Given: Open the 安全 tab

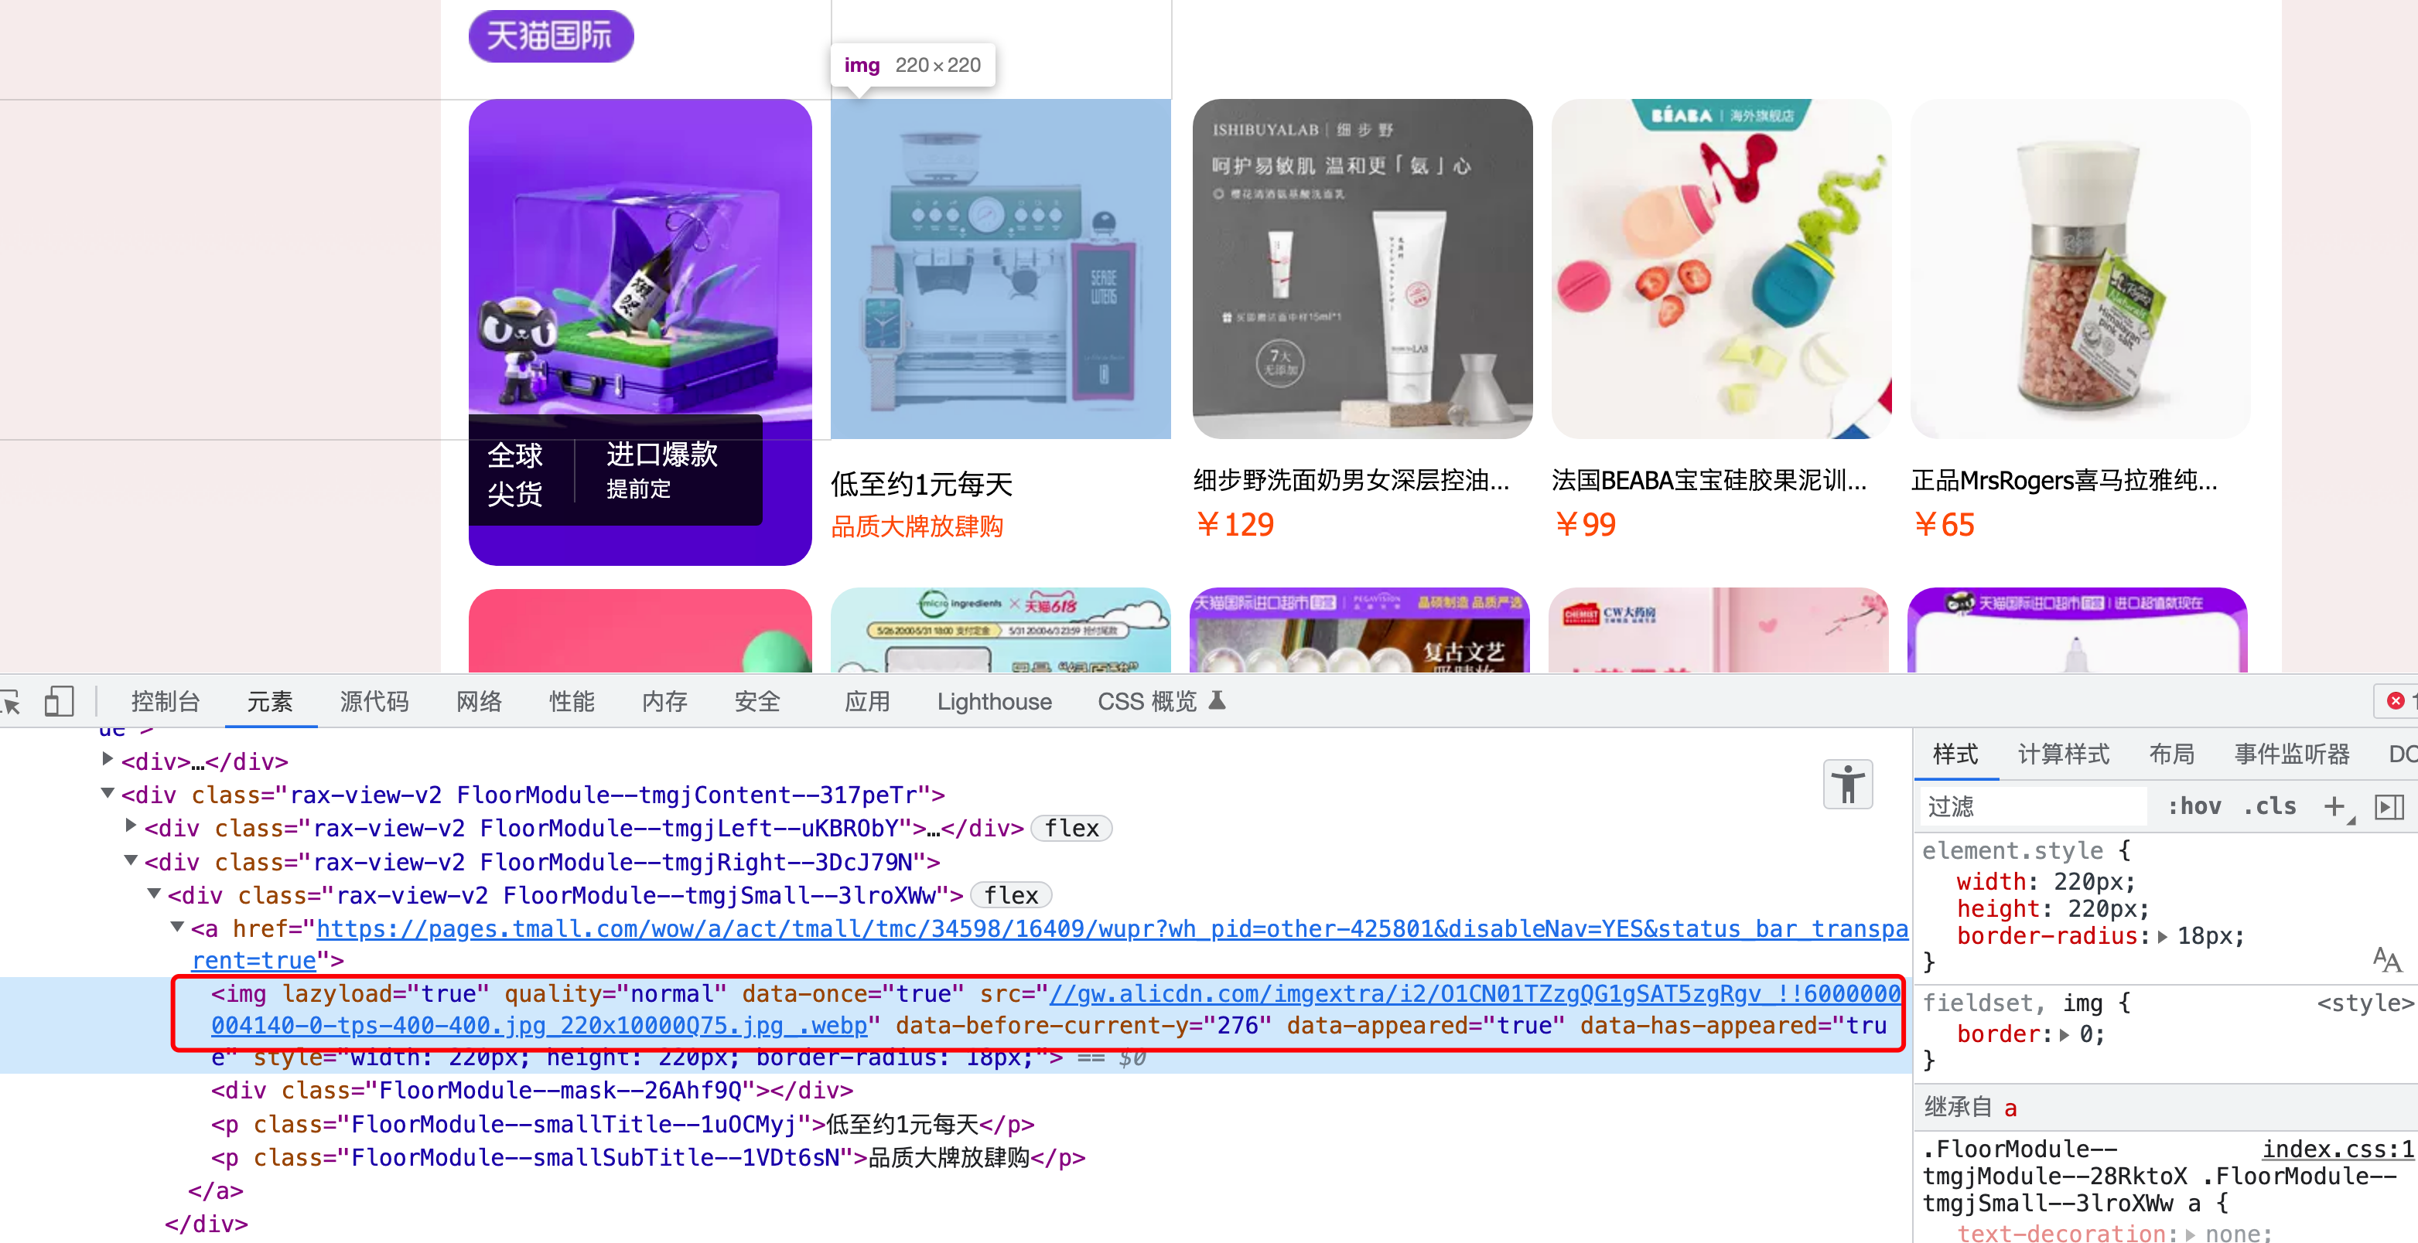Looking at the screenshot, I should click(757, 702).
